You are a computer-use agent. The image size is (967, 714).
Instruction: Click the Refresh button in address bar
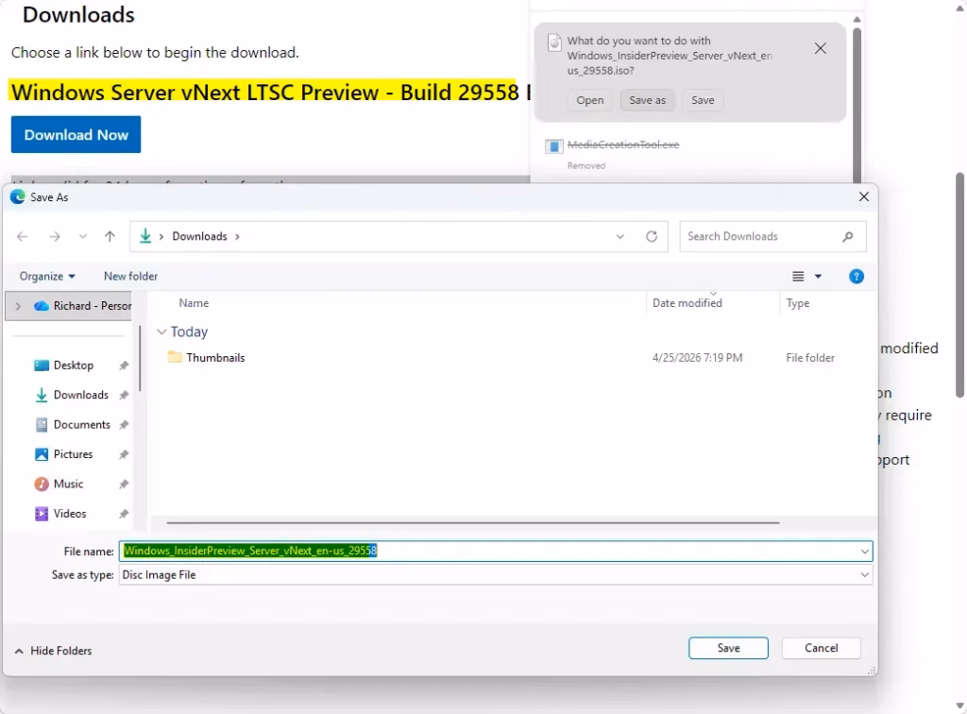pyautogui.click(x=651, y=237)
